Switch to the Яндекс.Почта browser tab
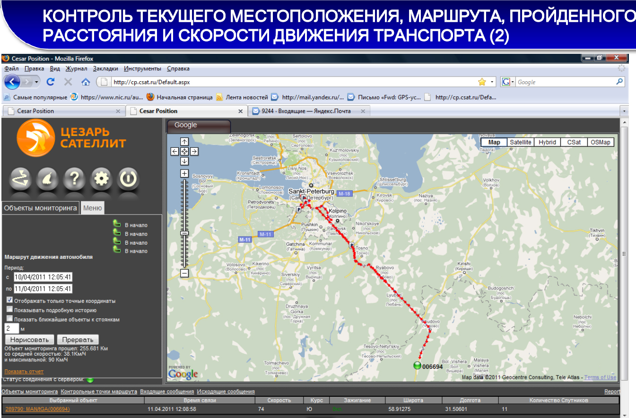Image resolution: width=636 pixels, height=418 pixels. coord(309,111)
